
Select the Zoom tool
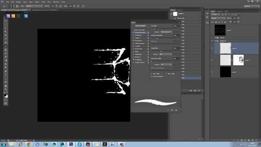6,89
